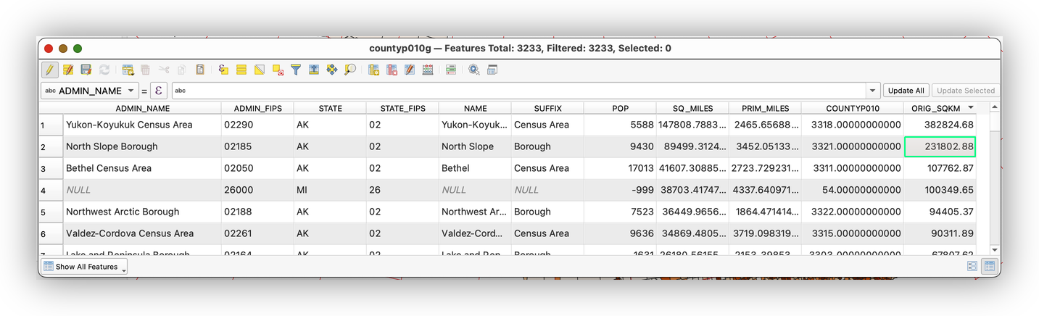Click POP column header
The image size is (1039, 316).
[620, 108]
